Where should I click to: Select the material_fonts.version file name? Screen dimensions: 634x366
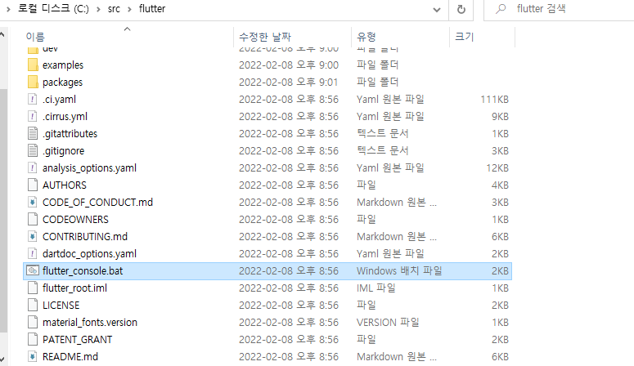[90, 323]
